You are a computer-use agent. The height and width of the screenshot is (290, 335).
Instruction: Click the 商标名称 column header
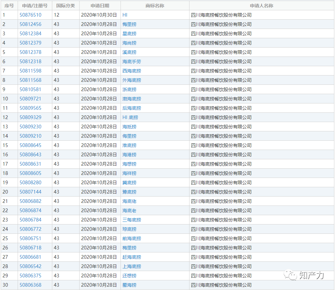[x=155, y=6]
